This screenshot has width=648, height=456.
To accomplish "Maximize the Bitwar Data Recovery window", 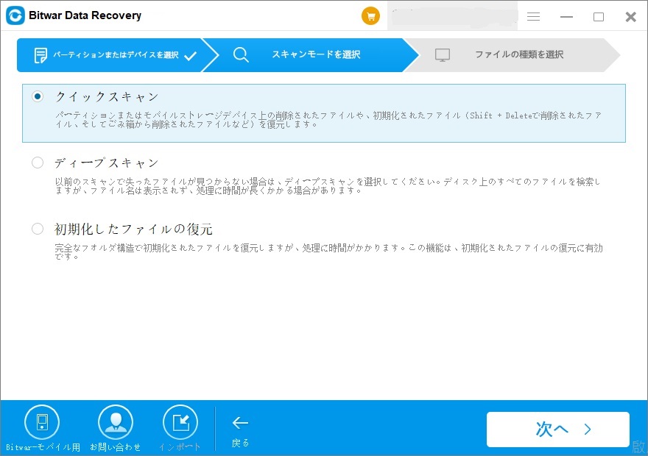I will [x=599, y=16].
